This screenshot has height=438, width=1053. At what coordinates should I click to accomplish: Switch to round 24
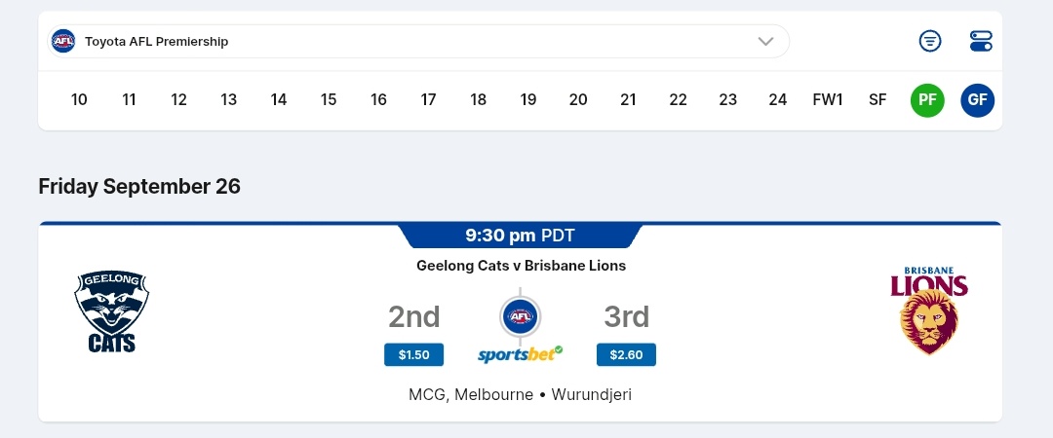point(777,99)
